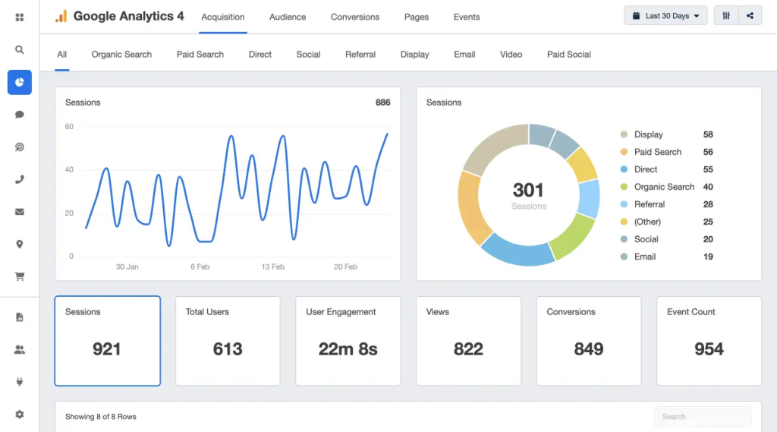Open the shopping cart sidebar icon

pos(19,277)
